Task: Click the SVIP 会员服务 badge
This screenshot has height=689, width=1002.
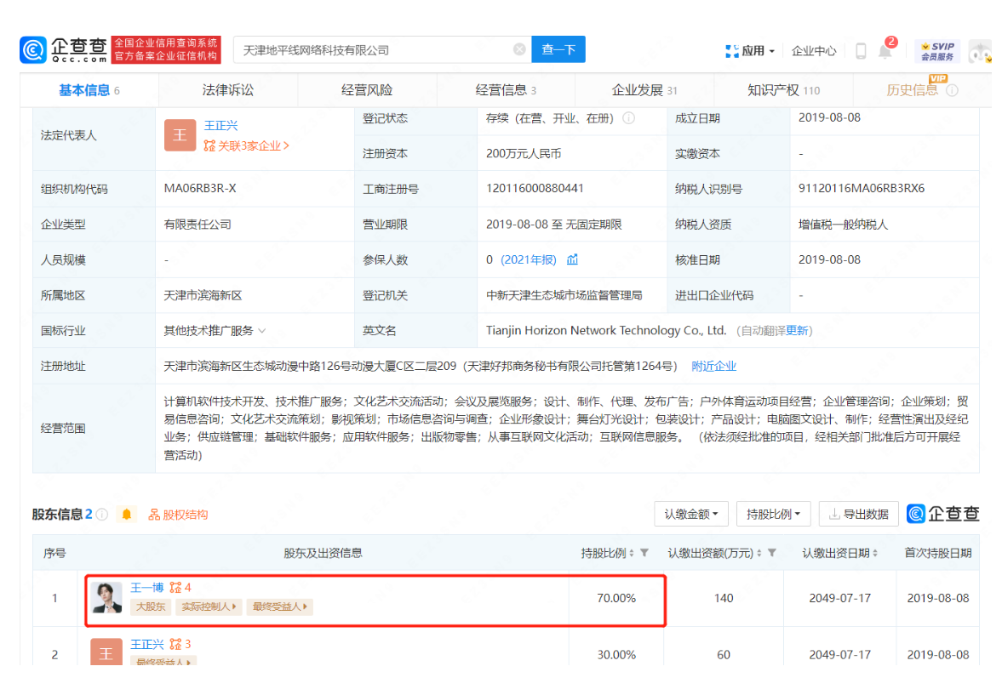Action: (937, 51)
